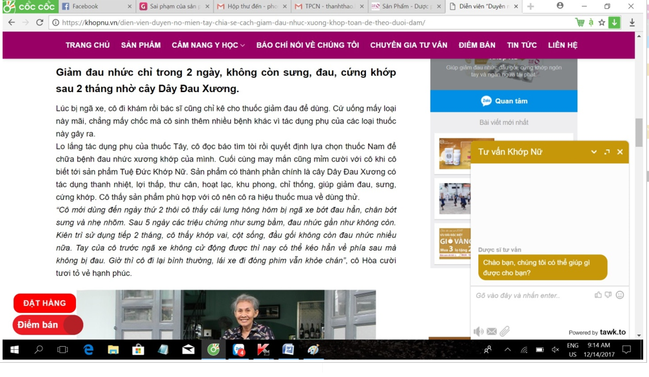Bookmark this page with the star icon
The height and width of the screenshot is (377, 649).
601,23
